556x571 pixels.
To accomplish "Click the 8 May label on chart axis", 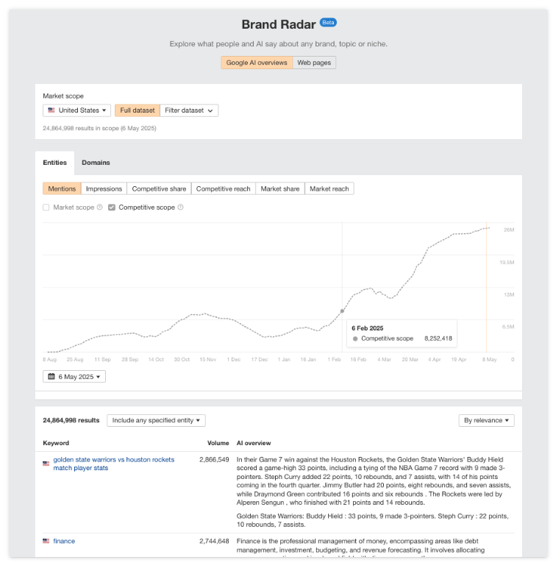I will [489, 359].
